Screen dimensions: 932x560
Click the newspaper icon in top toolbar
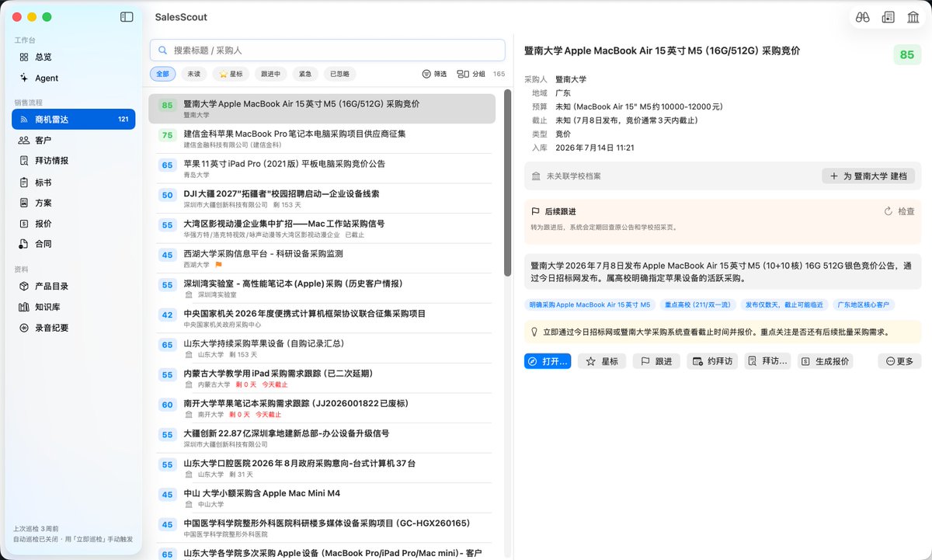(x=889, y=16)
